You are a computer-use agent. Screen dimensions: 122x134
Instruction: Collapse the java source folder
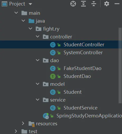(23, 21)
